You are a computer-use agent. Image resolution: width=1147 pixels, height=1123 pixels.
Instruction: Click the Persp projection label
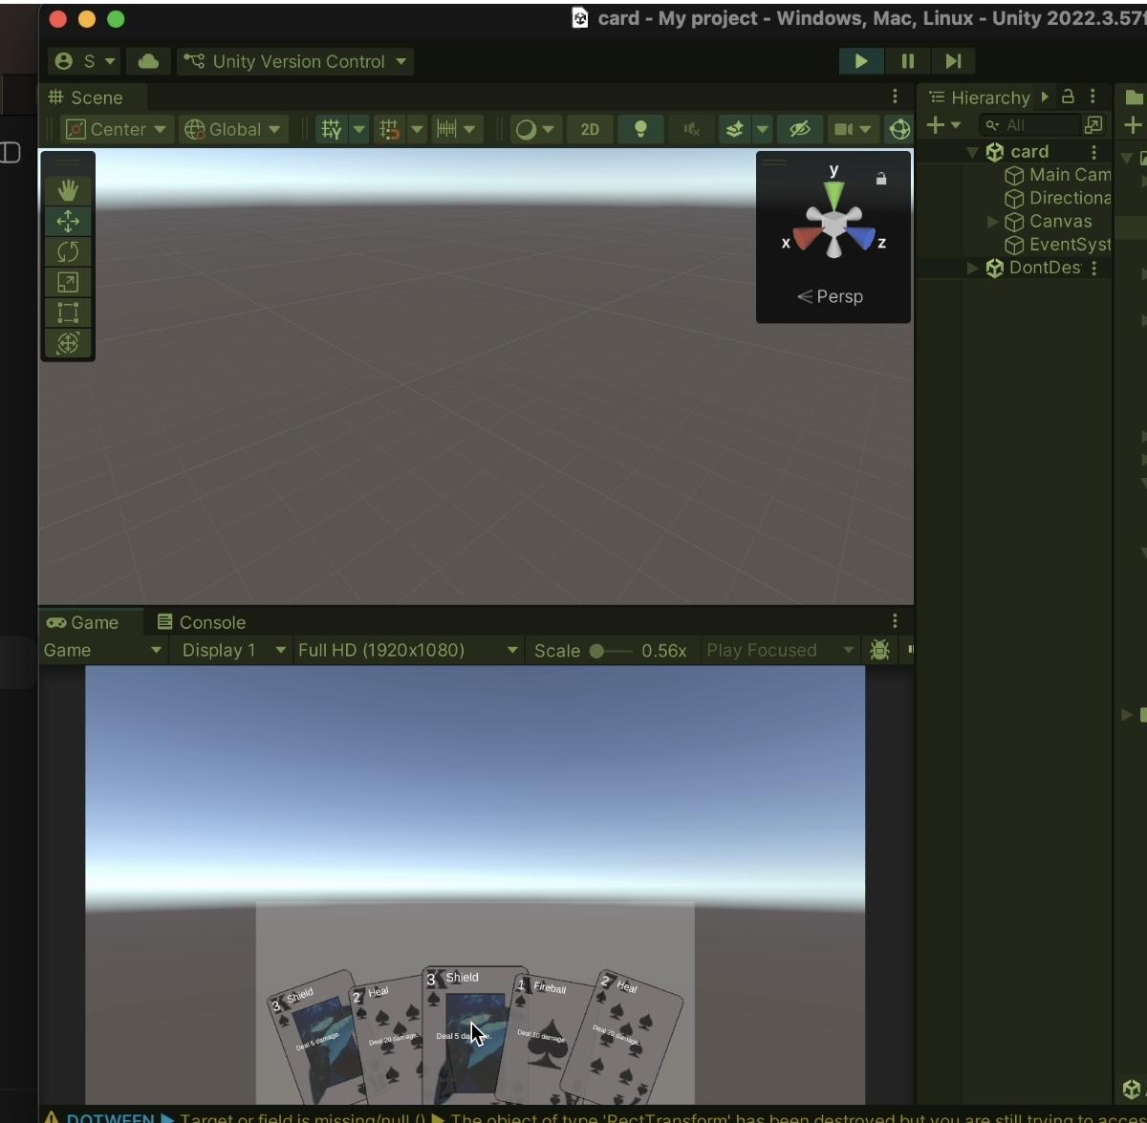(x=831, y=296)
